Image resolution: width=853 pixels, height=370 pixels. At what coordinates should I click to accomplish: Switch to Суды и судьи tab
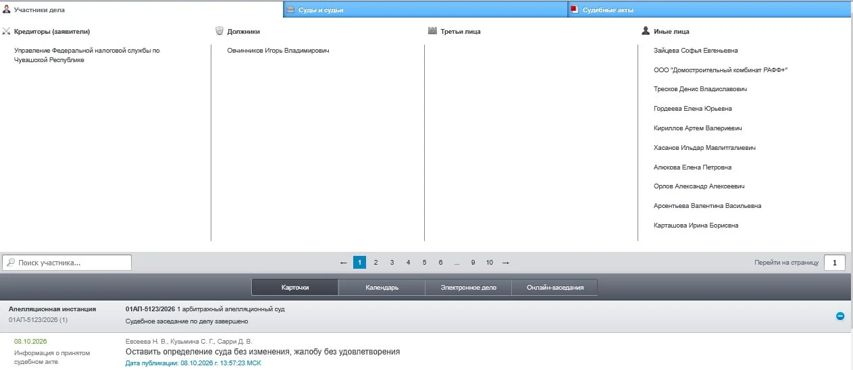425,9
